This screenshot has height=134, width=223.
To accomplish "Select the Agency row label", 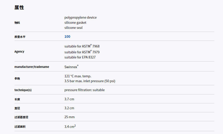I will [x=19, y=52].
